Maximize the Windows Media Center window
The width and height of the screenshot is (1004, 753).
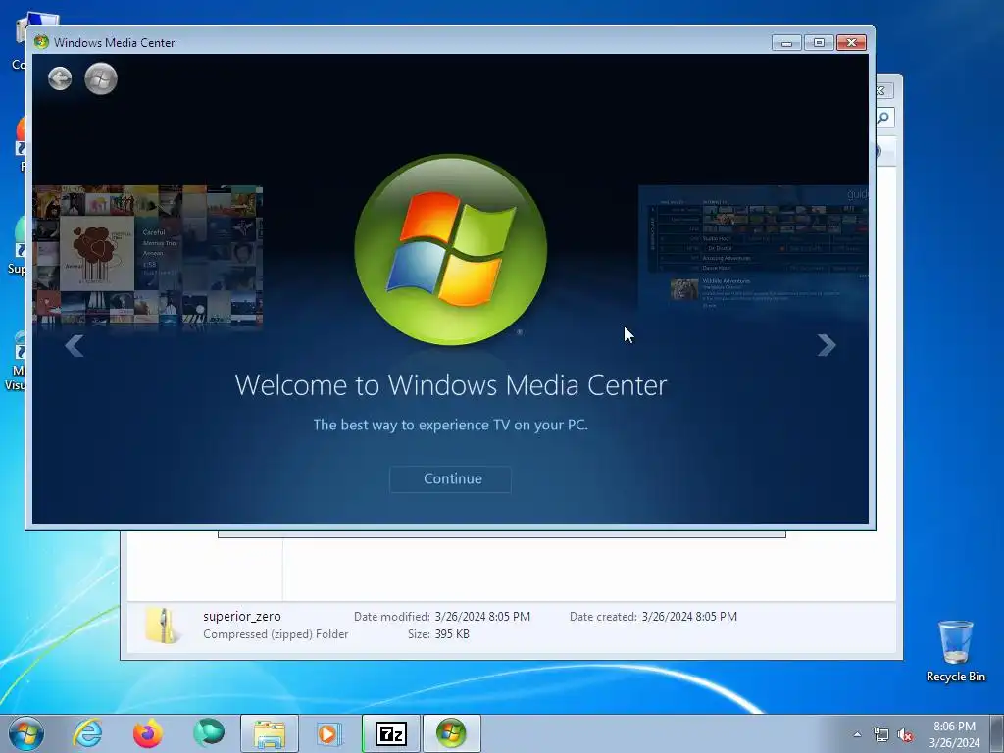[819, 43]
